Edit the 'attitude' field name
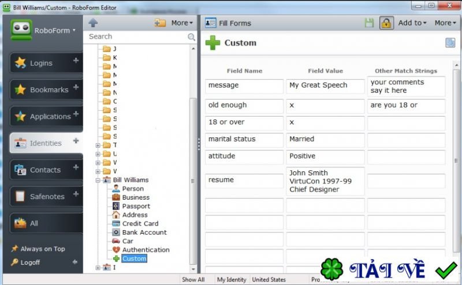Image resolution: width=462 pixels, height=285 pixels. coord(244,157)
